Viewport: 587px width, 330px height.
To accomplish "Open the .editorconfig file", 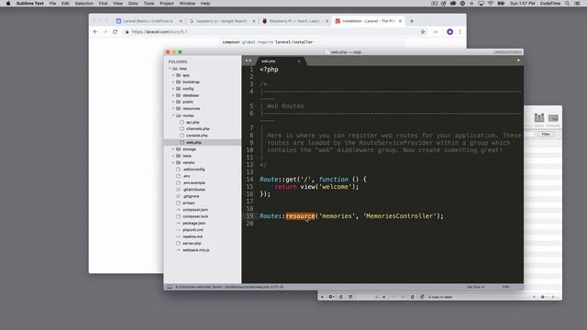I will (x=194, y=170).
